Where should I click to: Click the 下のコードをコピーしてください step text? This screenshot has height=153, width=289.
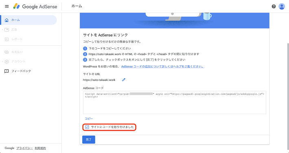tap(109, 48)
